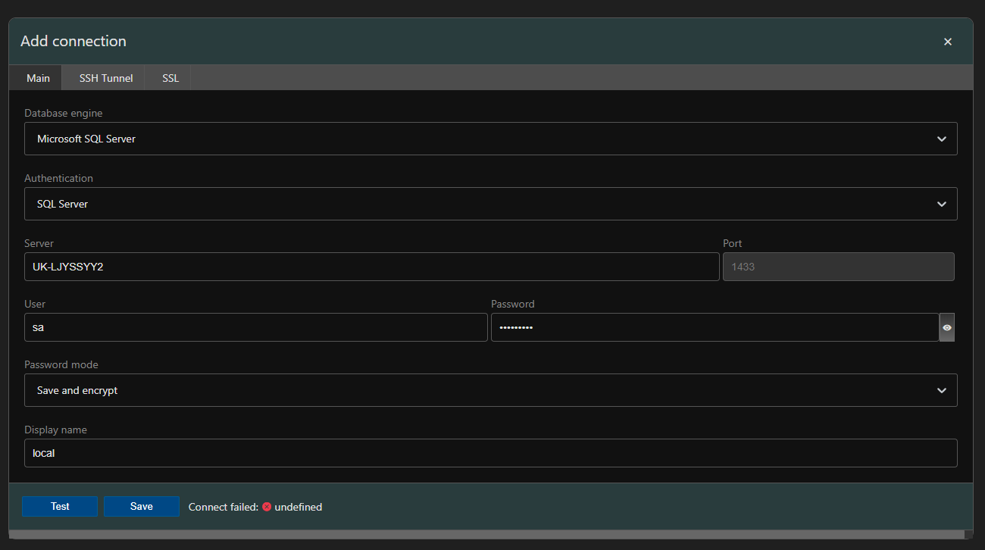Click the Test button
Screen dimensions: 985x550
(59, 506)
